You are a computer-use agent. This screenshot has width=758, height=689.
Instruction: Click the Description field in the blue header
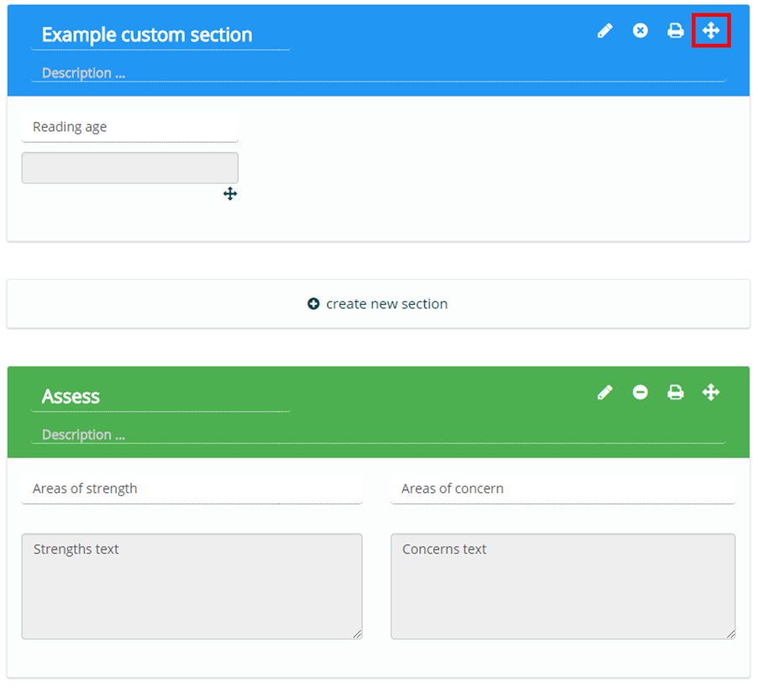click(x=378, y=73)
